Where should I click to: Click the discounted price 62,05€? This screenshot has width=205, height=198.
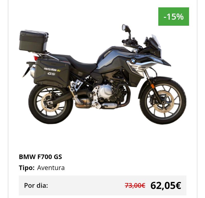point(166,185)
